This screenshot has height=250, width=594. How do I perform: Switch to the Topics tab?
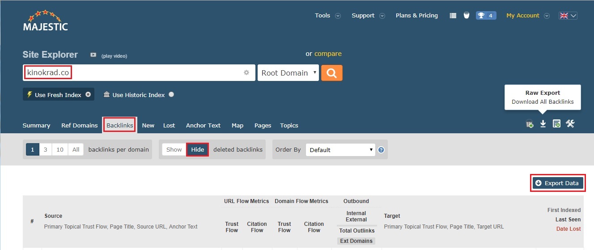click(289, 126)
